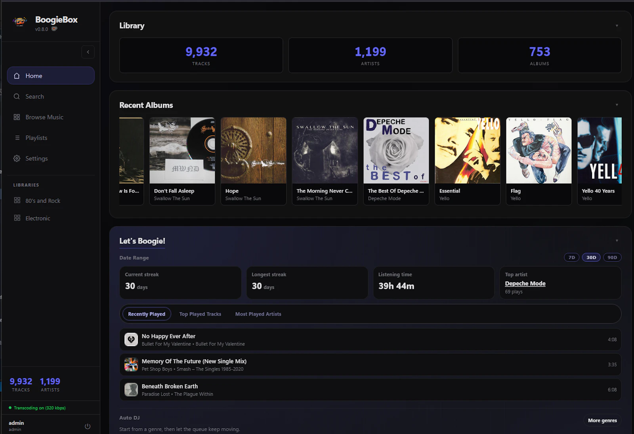Click the 1,199 Artists library card
This screenshot has width=634, height=434.
370,55
